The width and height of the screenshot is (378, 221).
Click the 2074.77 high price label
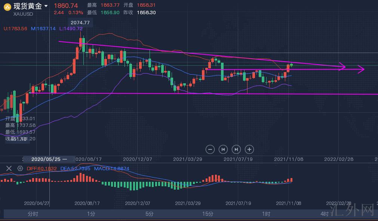[80, 23]
